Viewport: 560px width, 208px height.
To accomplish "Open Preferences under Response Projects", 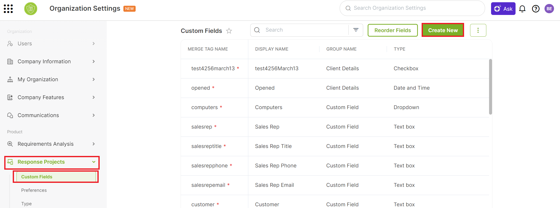I will [34, 190].
